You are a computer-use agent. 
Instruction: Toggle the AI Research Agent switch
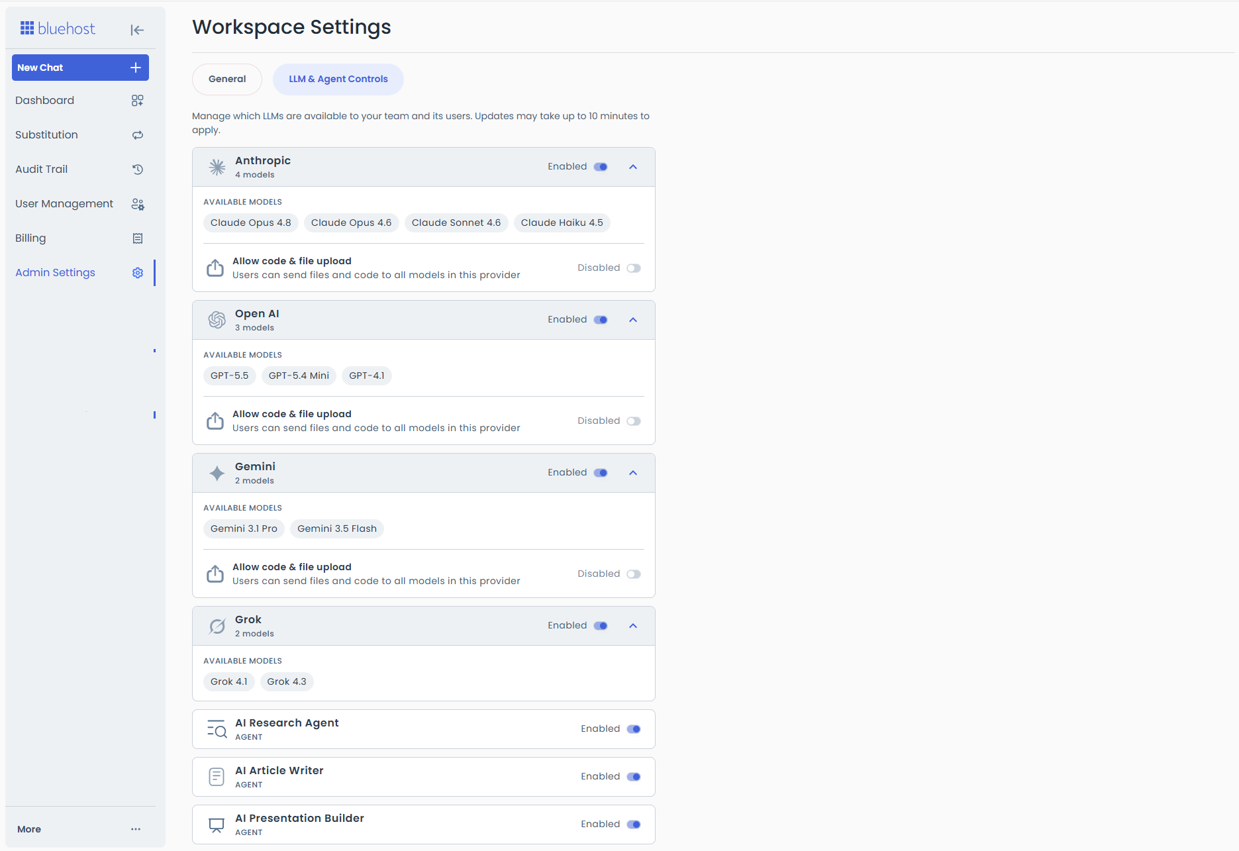click(x=634, y=729)
